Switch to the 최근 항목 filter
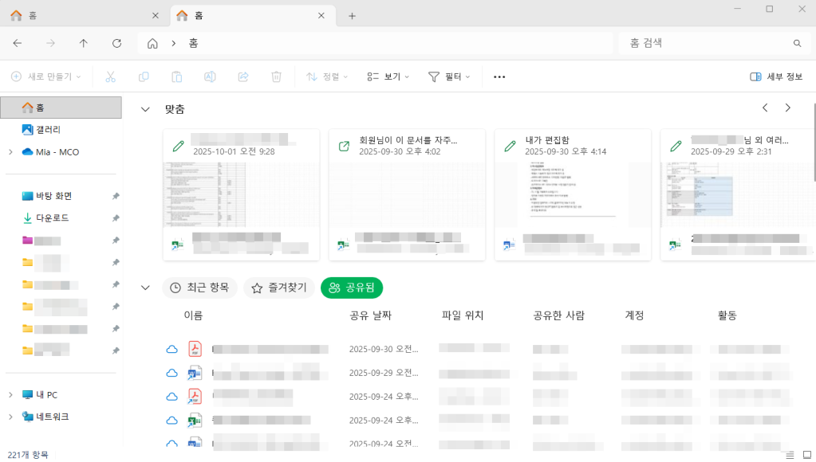 pyautogui.click(x=199, y=288)
